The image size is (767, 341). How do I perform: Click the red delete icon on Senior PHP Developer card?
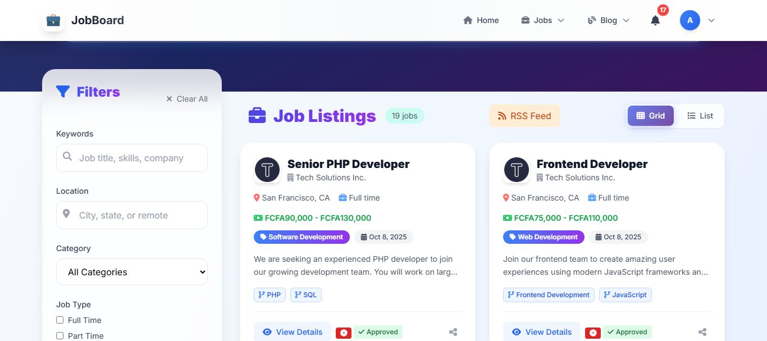[x=344, y=333]
